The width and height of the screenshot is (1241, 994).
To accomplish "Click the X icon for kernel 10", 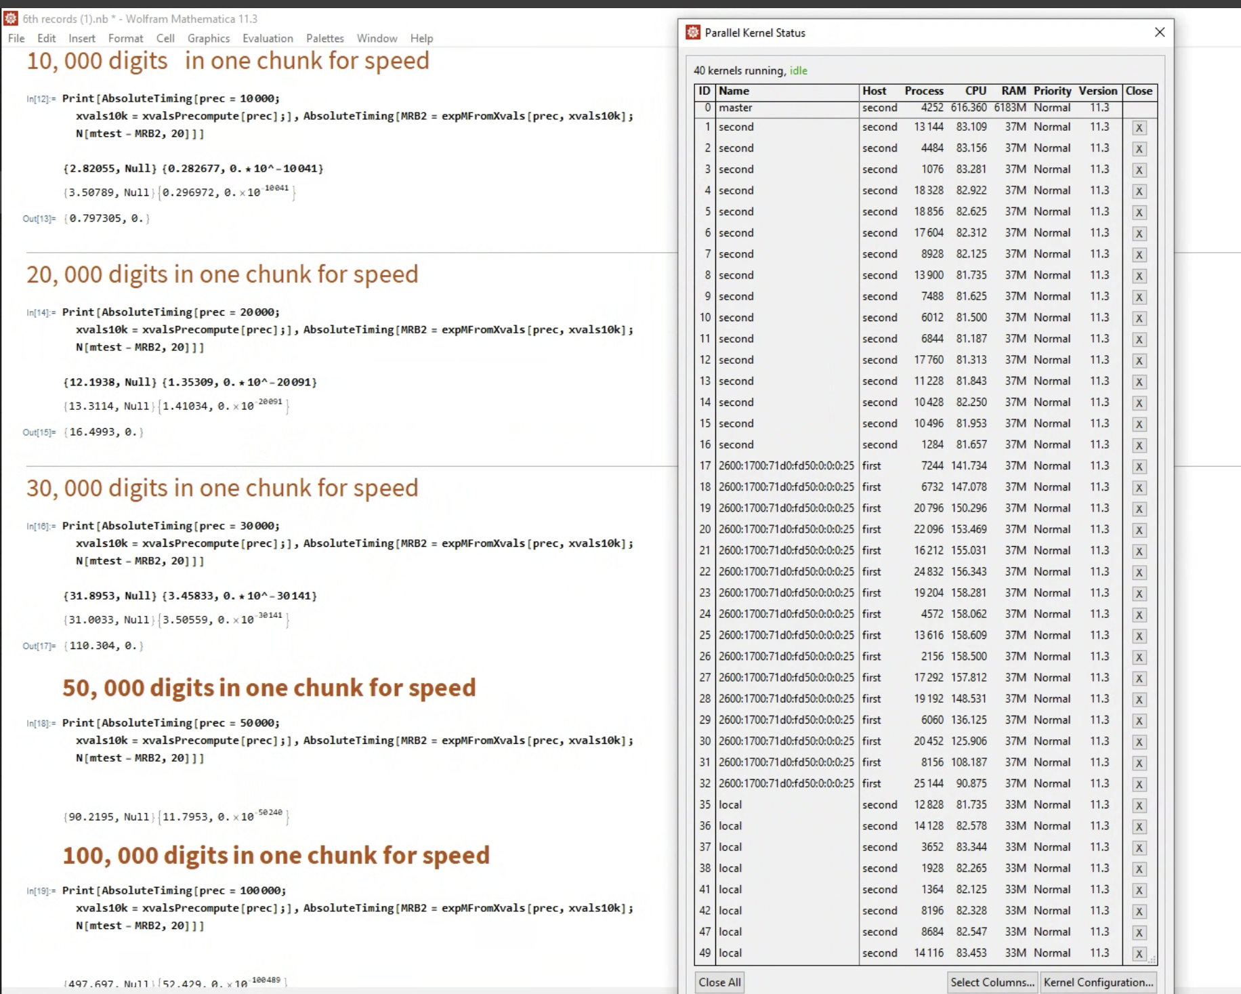I will point(1139,318).
